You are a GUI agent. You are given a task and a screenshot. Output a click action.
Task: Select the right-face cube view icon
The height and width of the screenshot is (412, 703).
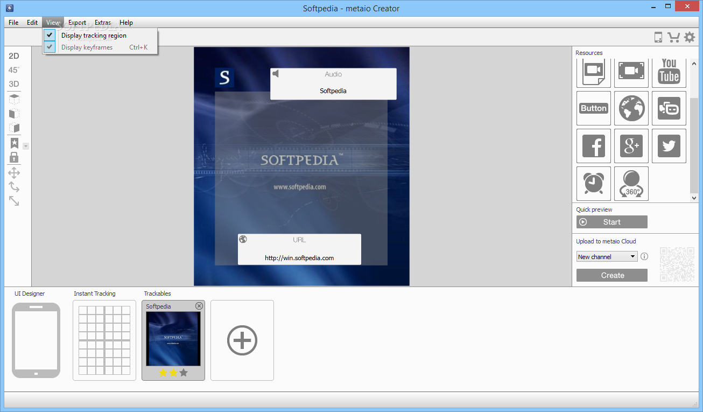(x=14, y=128)
